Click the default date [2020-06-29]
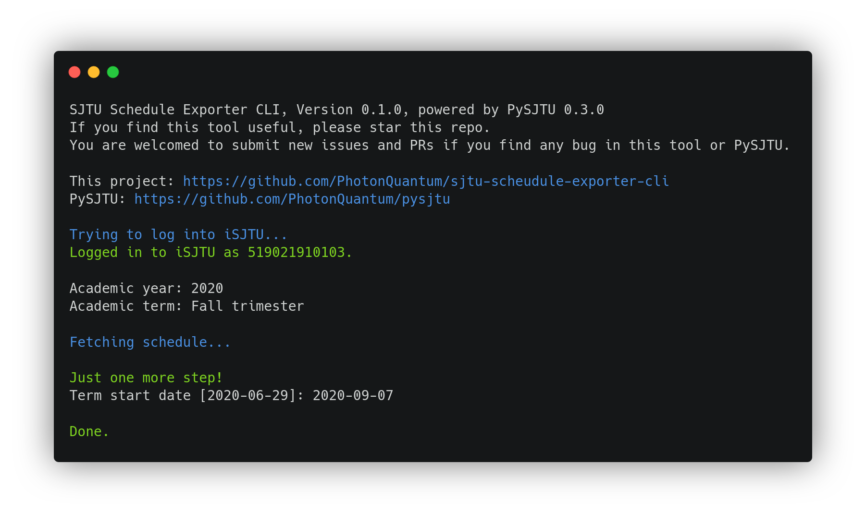Viewport: 866px width, 513px height. 247,395
